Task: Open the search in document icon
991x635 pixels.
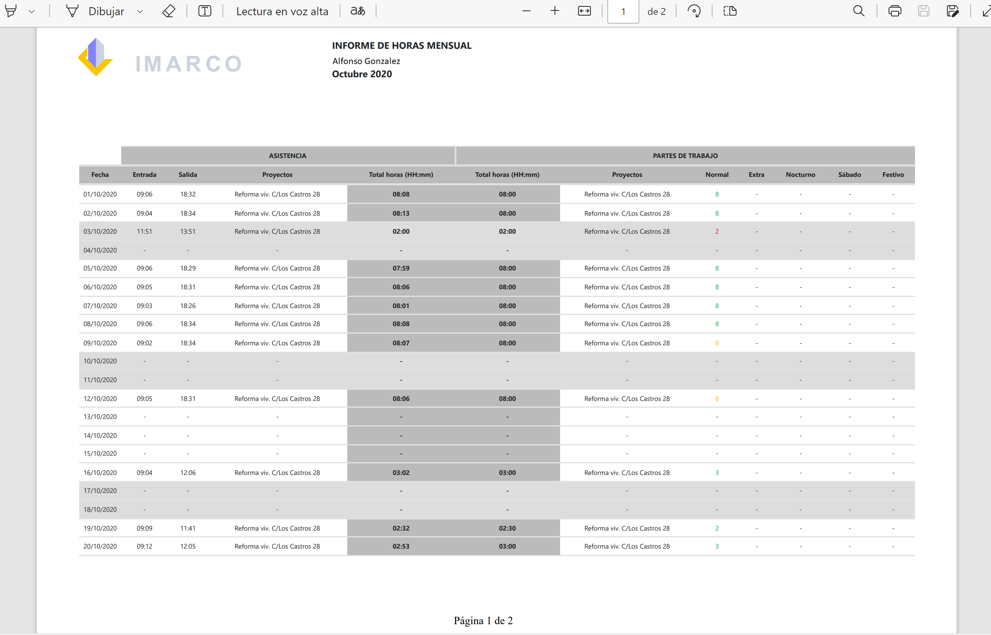Action: point(859,11)
